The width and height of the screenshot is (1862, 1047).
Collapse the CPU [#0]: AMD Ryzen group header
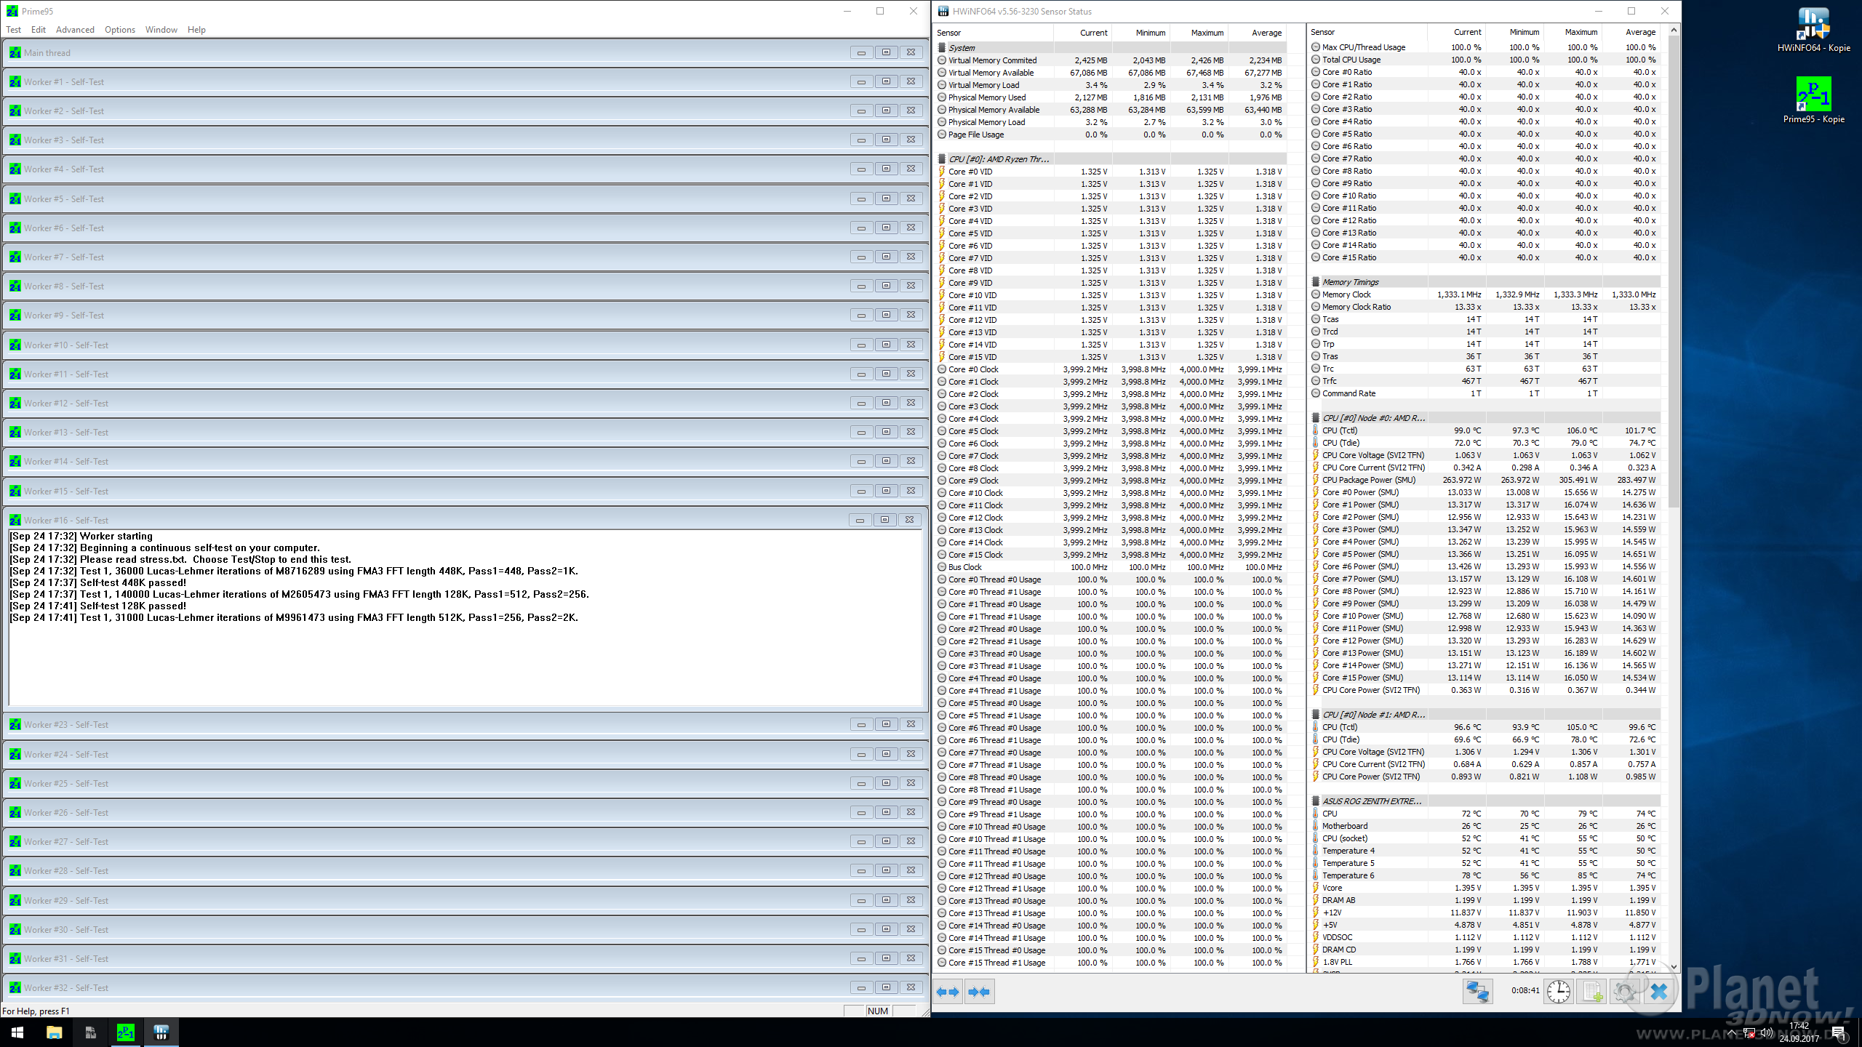tap(1110, 159)
